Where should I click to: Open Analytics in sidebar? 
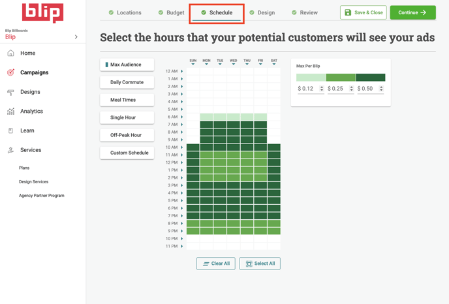pos(31,111)
